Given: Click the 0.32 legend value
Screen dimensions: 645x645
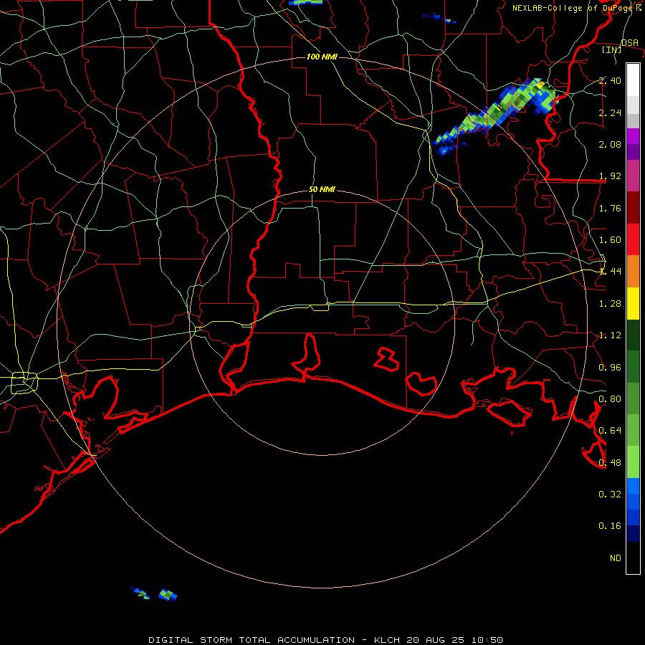Looking at the screenshot, I should click(610, 494).
